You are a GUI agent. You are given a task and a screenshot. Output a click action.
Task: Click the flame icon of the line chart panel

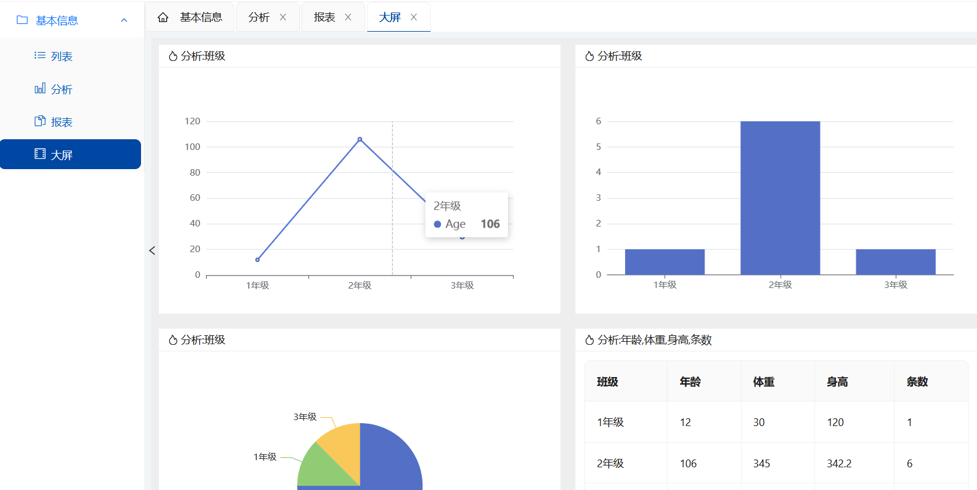(x=173, y=56)
